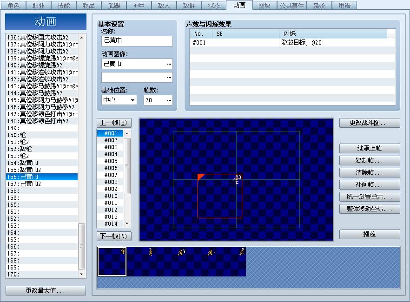Click the 闪烁 column header

point(333,34)
